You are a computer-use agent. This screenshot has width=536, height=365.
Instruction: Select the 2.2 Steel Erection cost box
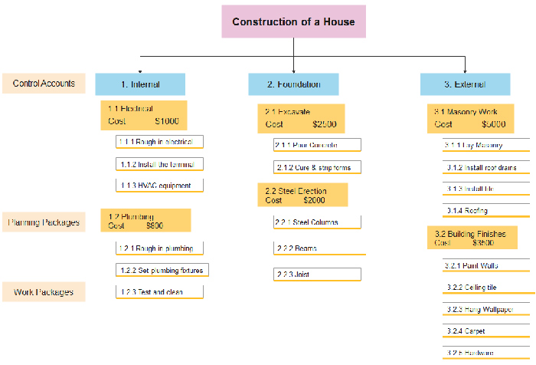coord(302,195)
